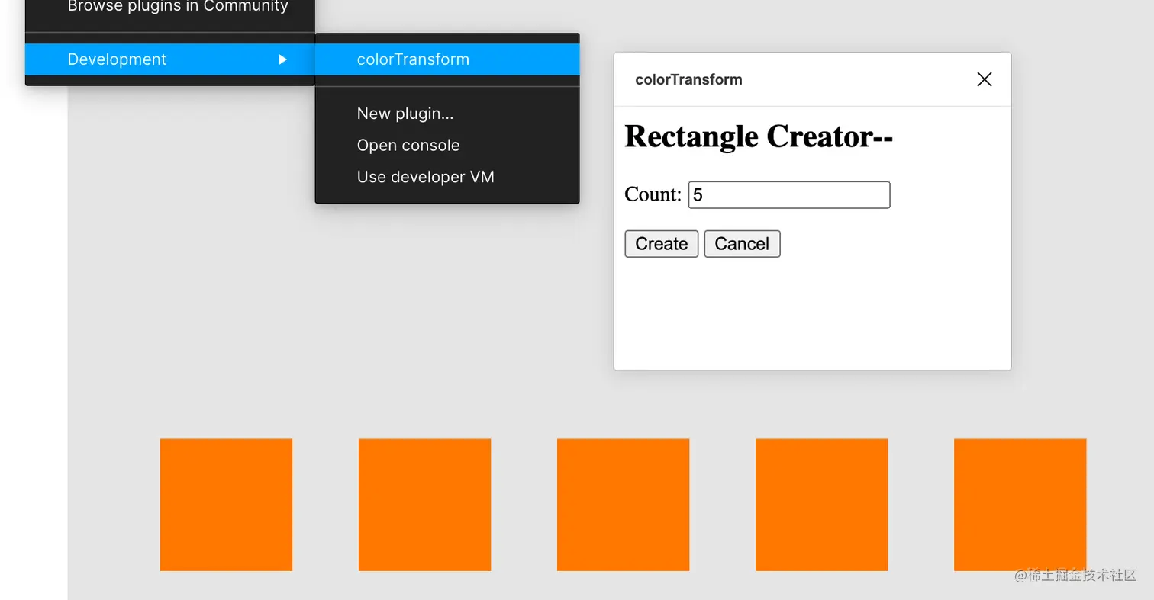Select the leftmost orange rectangle
Viewport: 1154px width, 600px height.
coord(226,505)
